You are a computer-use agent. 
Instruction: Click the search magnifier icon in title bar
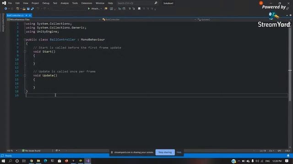[156, 3]
